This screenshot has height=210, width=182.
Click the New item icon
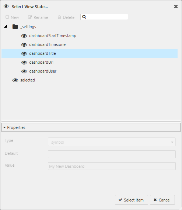(x=7, y=17)
